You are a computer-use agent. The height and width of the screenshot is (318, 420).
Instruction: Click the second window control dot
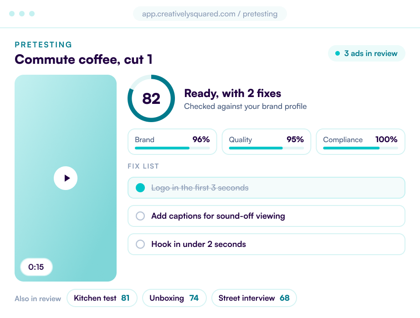pos(22,14)
